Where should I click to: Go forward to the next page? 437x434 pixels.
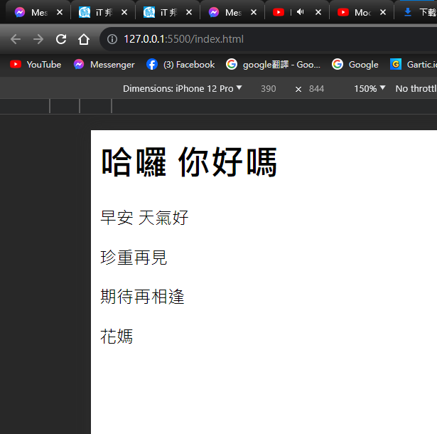click(x=38, y=39)
